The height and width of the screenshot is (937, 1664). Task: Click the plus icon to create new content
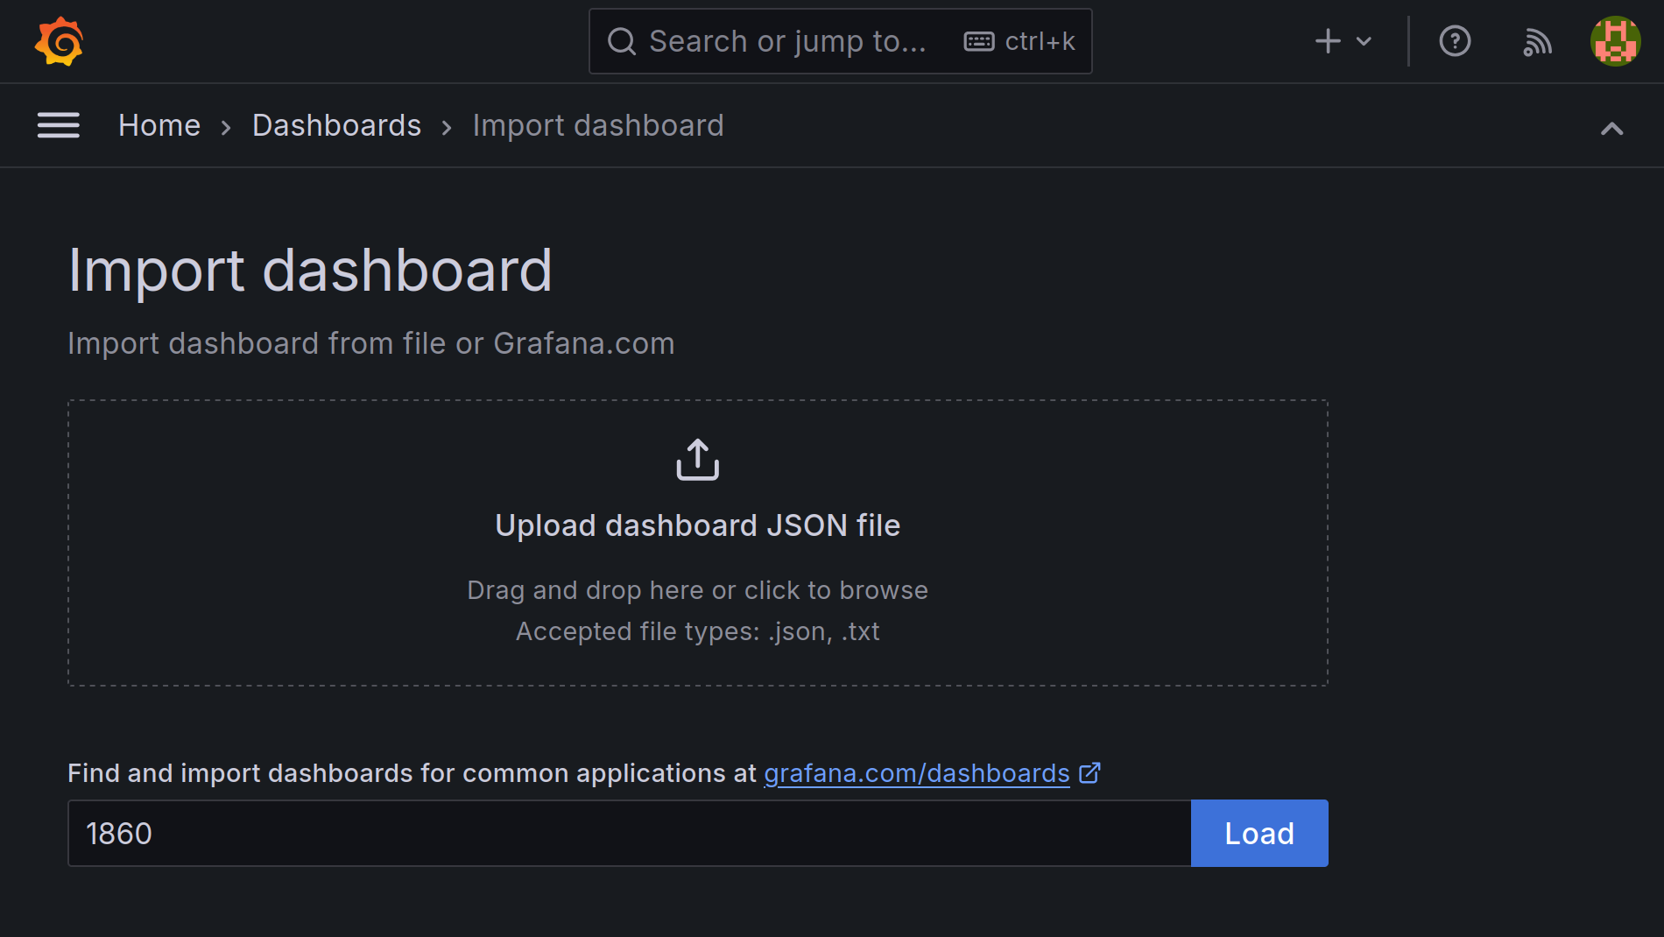point(1328,40)
